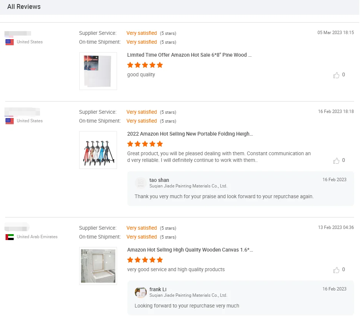This screenshot has height=316, width=360.
Task: Click the United States flag on second review
Action: pyautogui.click(x=10, y=121)
